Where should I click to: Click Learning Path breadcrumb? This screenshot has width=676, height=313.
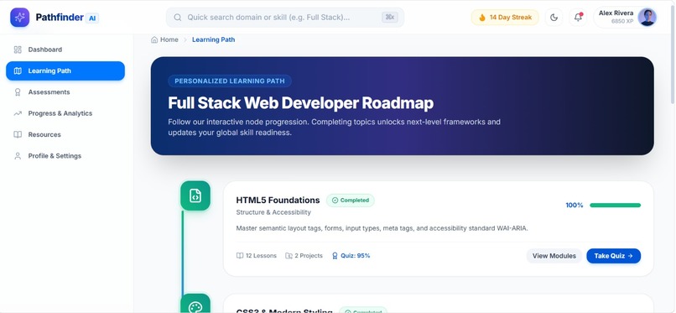[x=213, y=39]
